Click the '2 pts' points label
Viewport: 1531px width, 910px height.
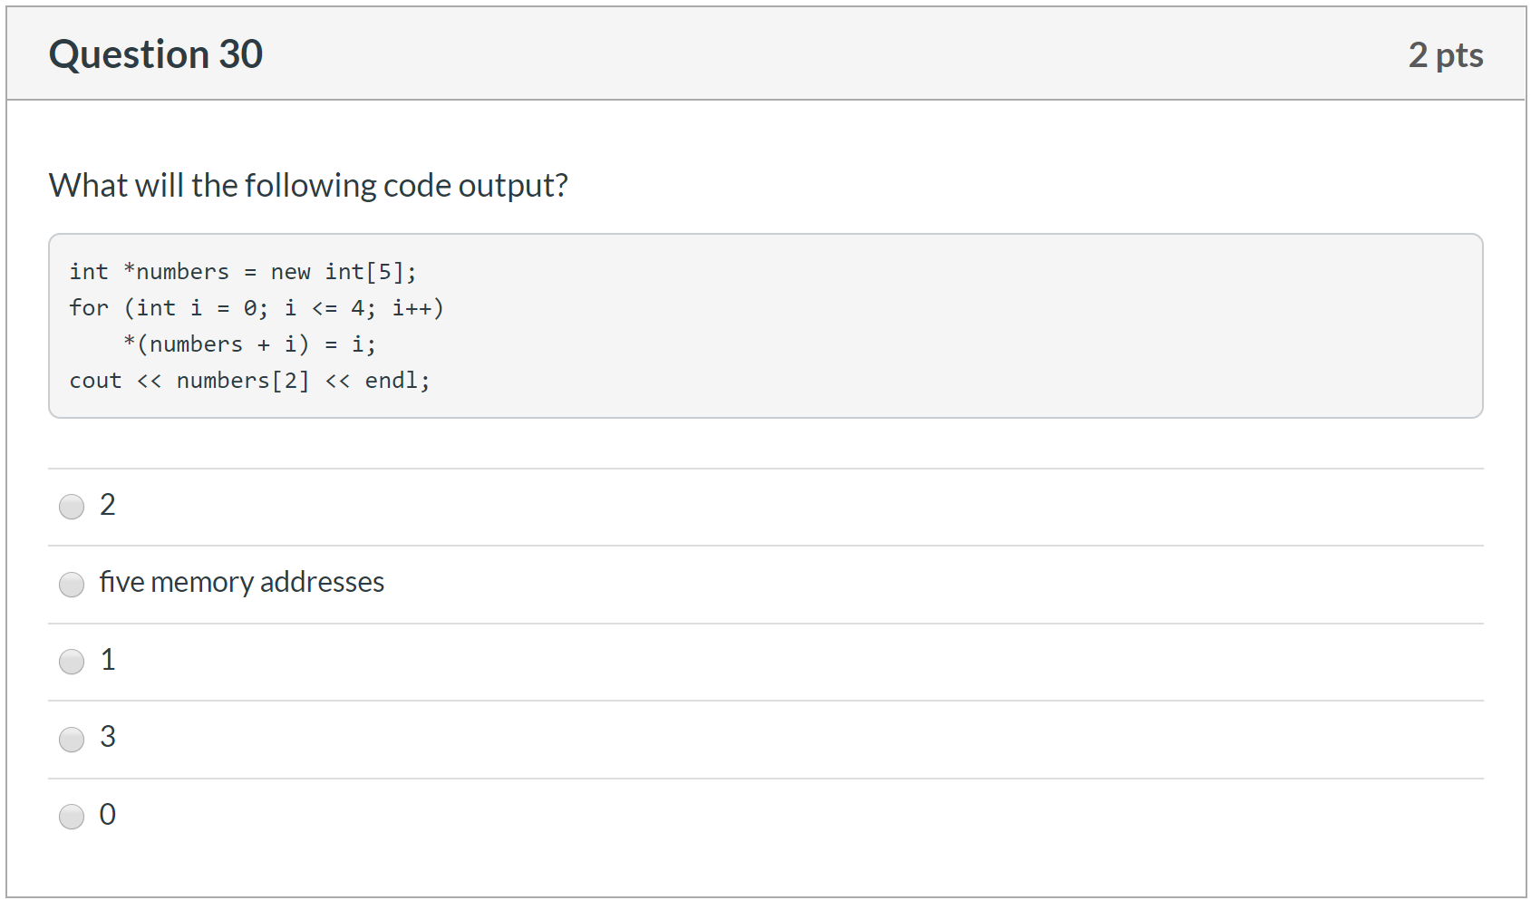[1446, 55]
